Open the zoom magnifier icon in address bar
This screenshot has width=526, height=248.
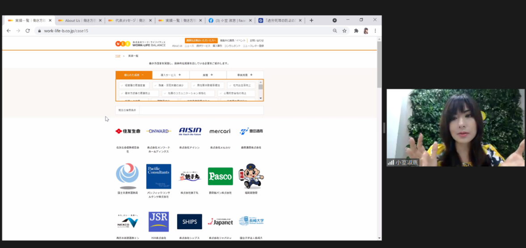pos(335,30)
